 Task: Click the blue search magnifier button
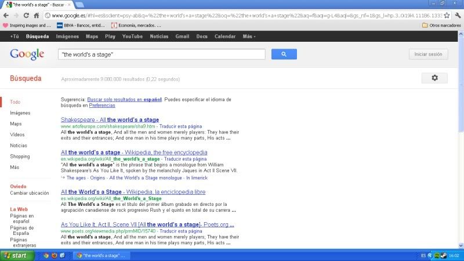click(284, 54)
